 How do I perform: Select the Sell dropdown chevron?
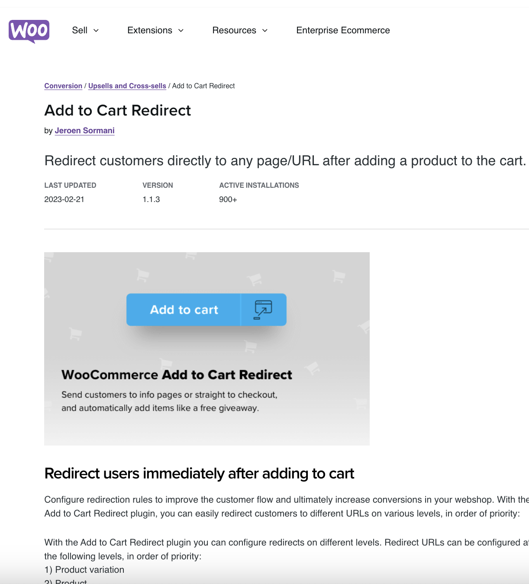[97, 31]
